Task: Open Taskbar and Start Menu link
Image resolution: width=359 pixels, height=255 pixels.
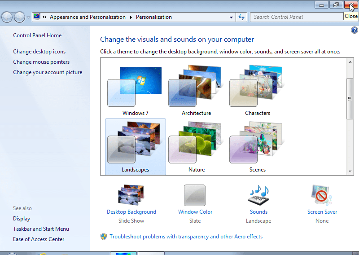Action: 41,229
